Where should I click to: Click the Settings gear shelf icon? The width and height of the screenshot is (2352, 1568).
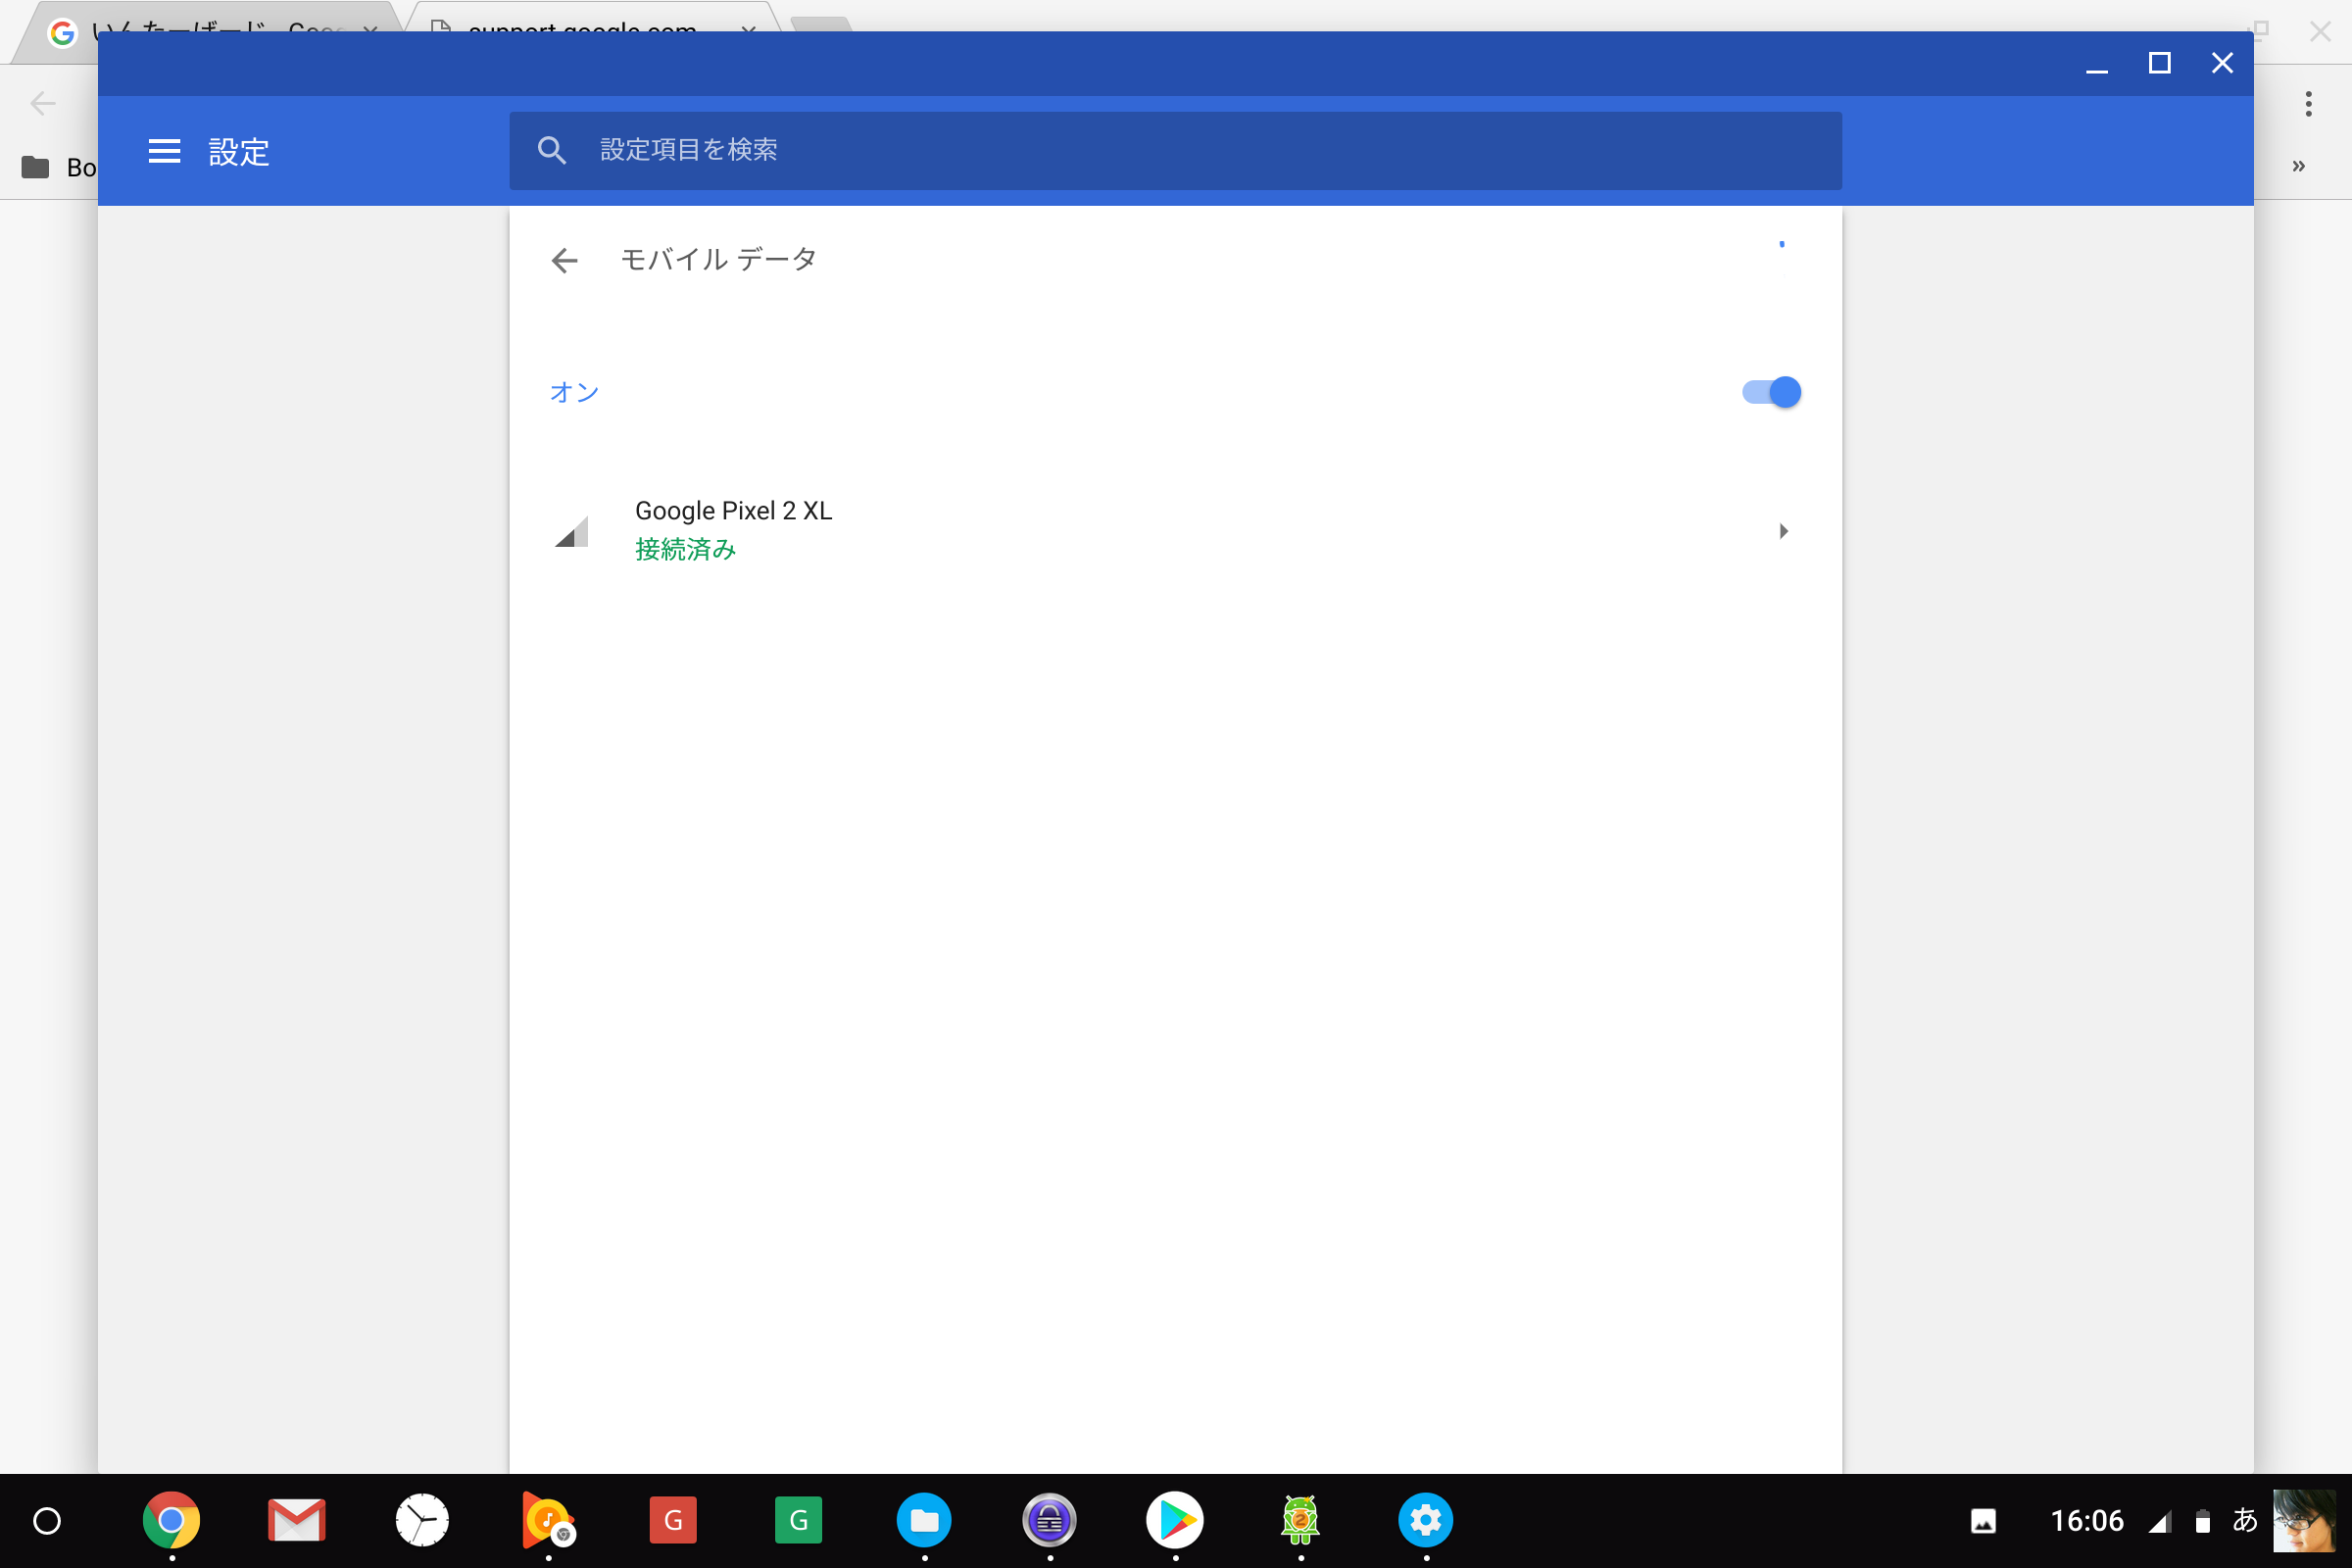coord(1426,1521)
